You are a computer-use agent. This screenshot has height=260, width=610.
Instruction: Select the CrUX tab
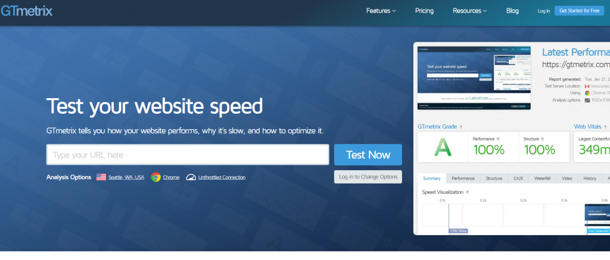(x=518, y=178)
